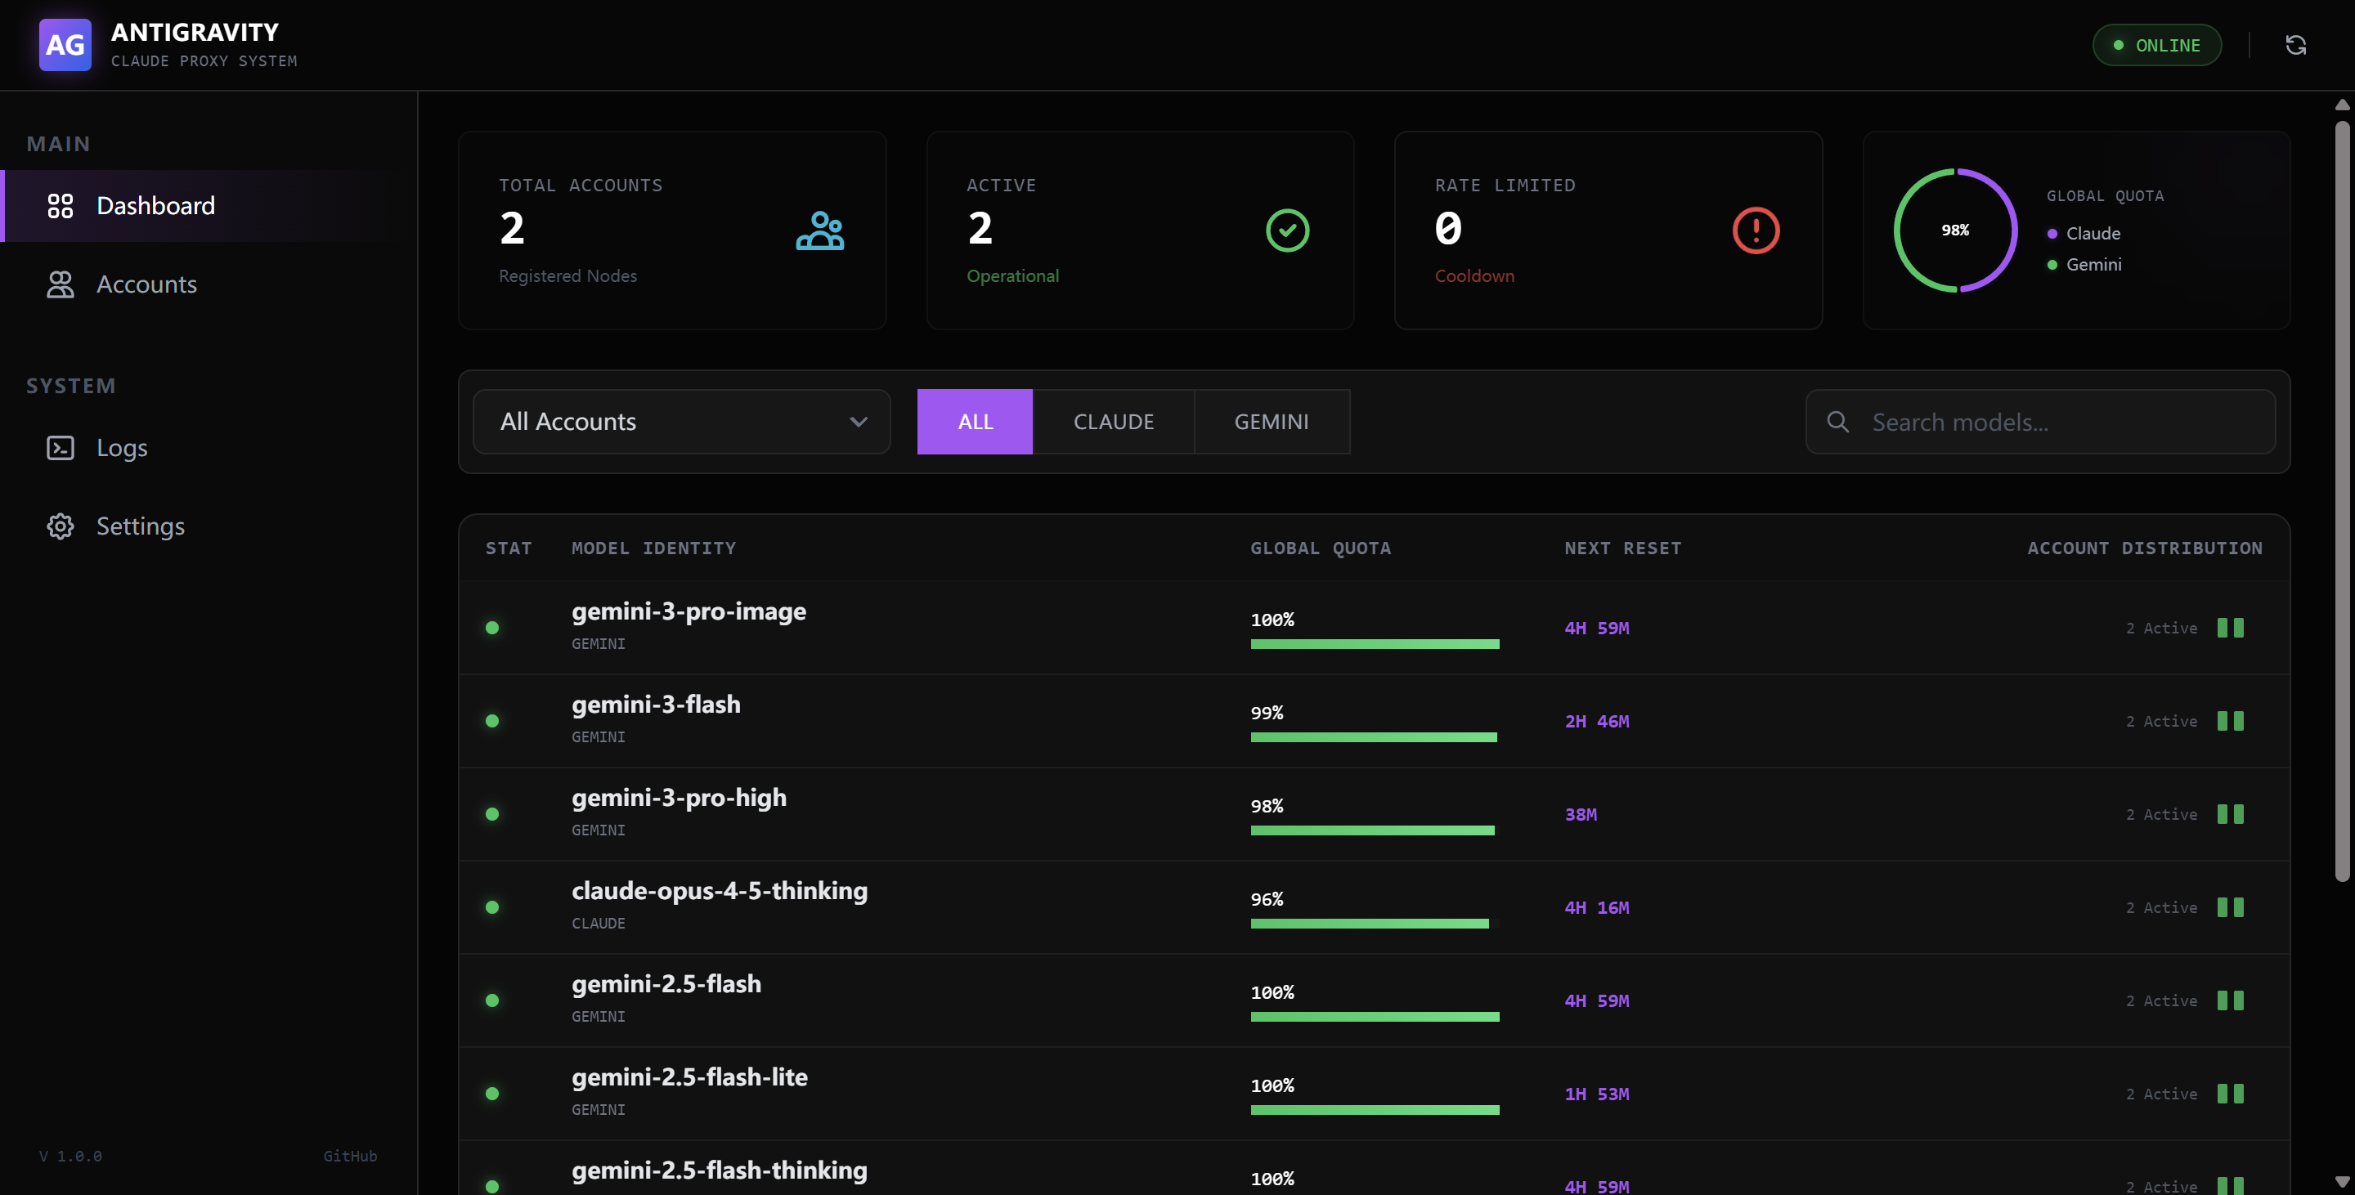Click the ONLINE status badge
This screenshot has width=2355, height=1195.
tap(2156, 45)
